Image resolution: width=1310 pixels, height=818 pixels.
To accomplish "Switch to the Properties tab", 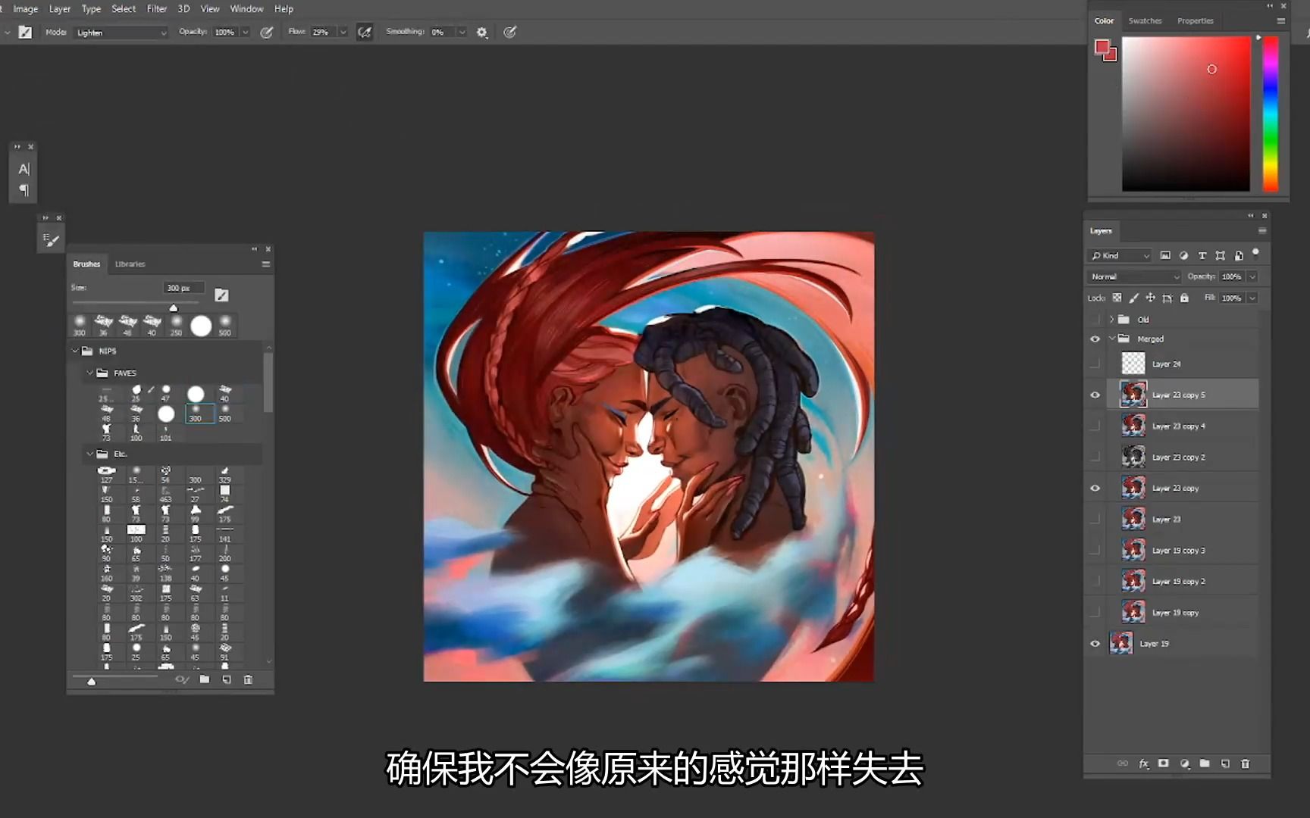I will [x=1196, y=20].
